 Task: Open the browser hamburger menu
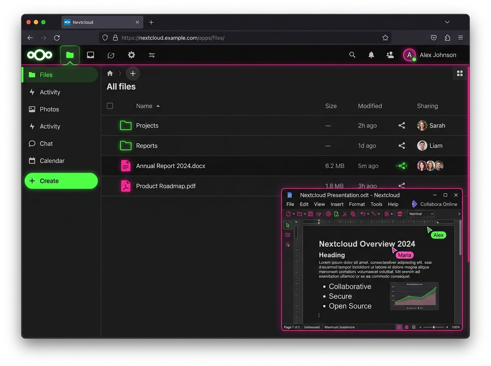[460, 38]
